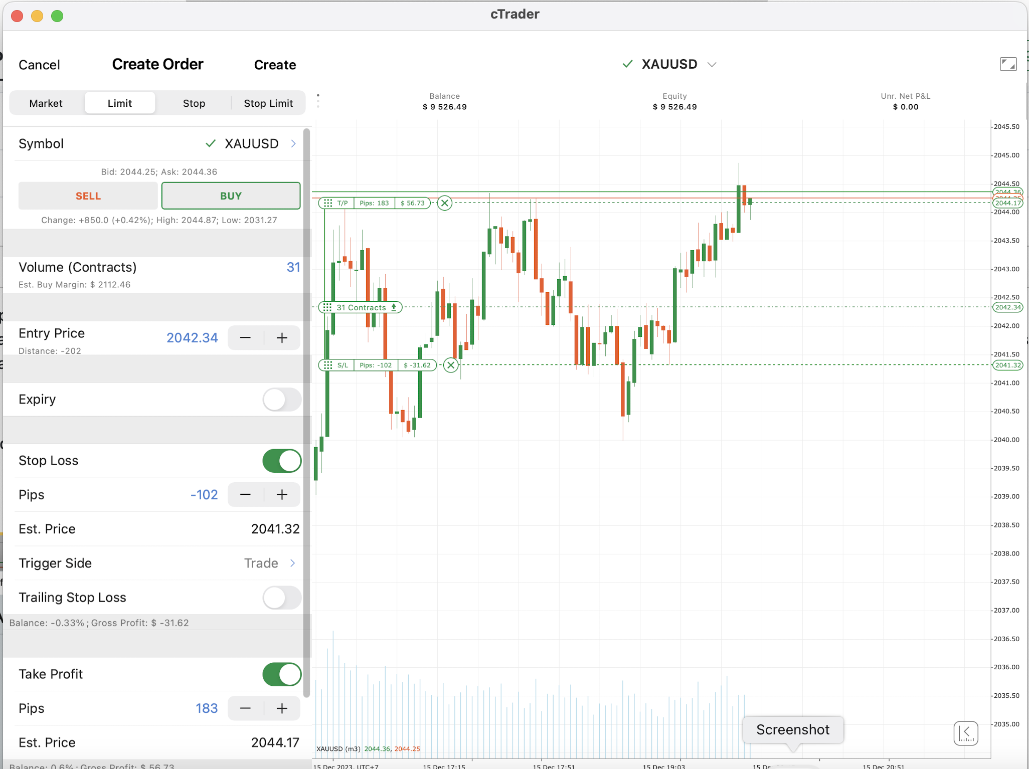
Task: Grab the T/P line drag handle icon
Action: pyautogui.click(x=328, y=203)
